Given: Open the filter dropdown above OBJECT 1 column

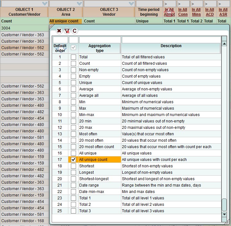Looking at the screenshot, I should click(x=45, y=4).
